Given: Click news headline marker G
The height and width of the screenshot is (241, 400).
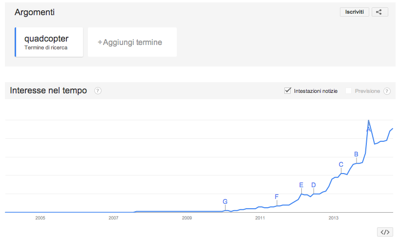Looking at the screenshot, I should coord(225,202).
